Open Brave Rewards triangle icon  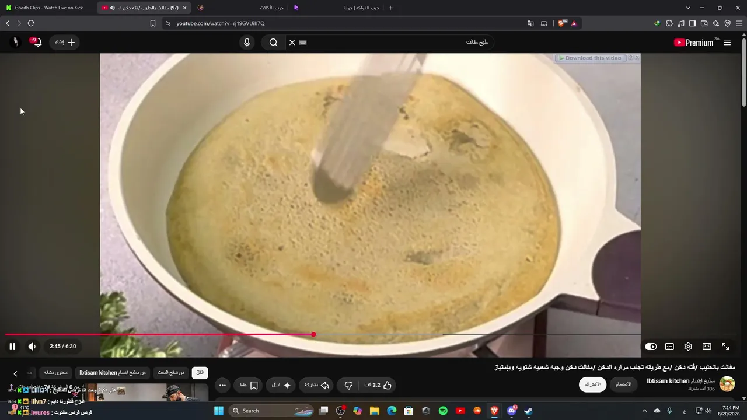tap(574, 23)
